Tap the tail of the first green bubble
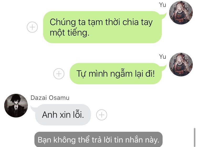Screen dimensions: 197x147 click(164, 16)
